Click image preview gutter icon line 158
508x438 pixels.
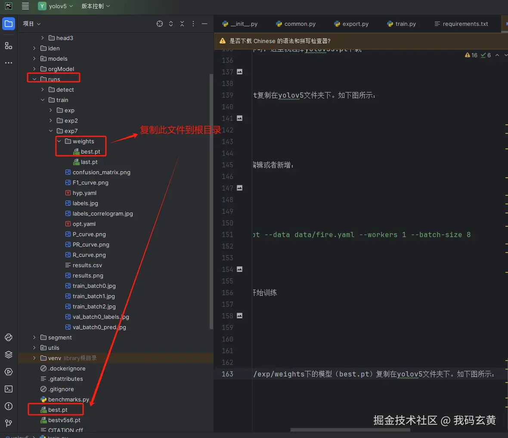pos(239,316)
